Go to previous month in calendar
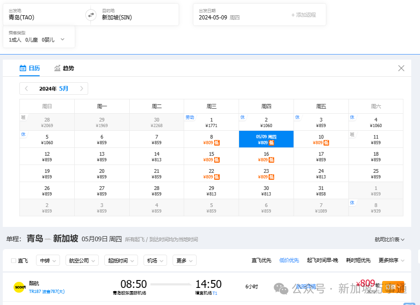This screenshot has height=305, width=420. click(26, 89)
